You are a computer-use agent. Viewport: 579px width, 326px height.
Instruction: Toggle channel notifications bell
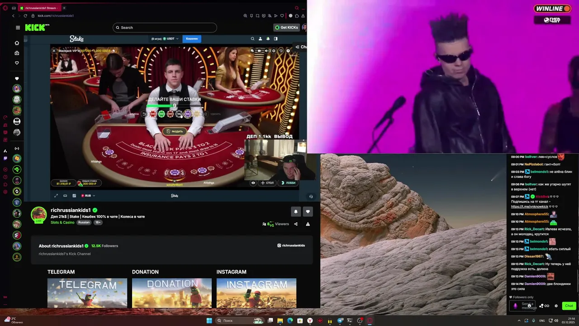[x=296, y=211]
